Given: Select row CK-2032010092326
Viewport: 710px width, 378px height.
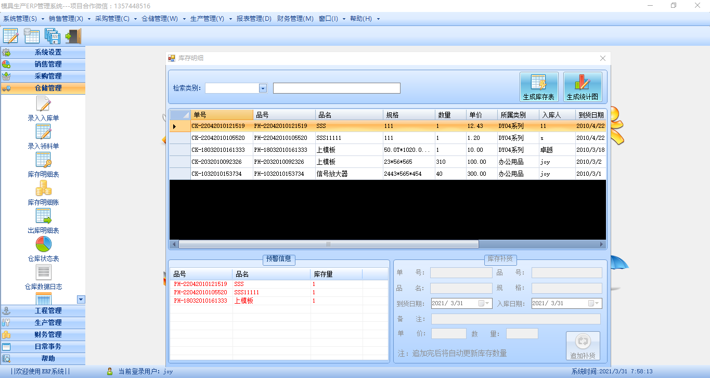Looking at the screenshot, I should pos(388,162).
